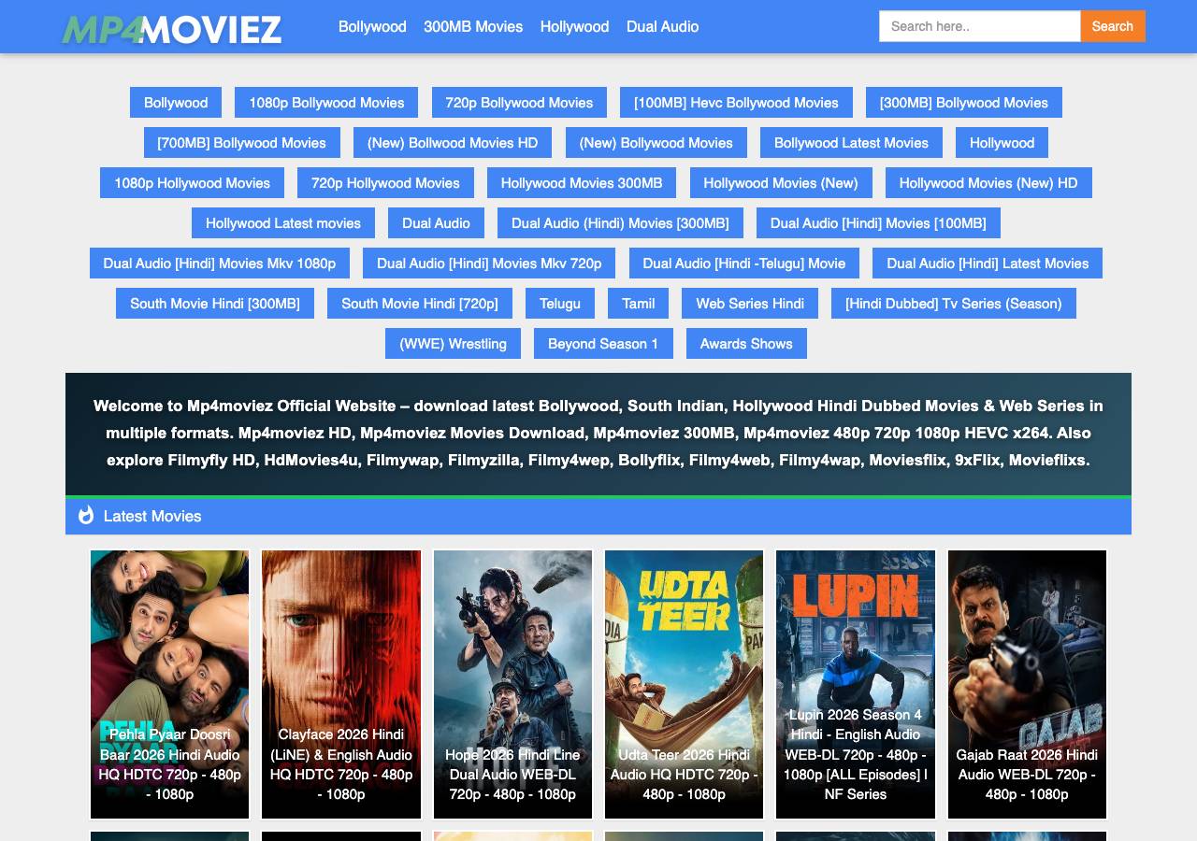Select the 720p Bollywood Movies tag
The width and height of the screenshot is (1197, 841).
(519, 103)
